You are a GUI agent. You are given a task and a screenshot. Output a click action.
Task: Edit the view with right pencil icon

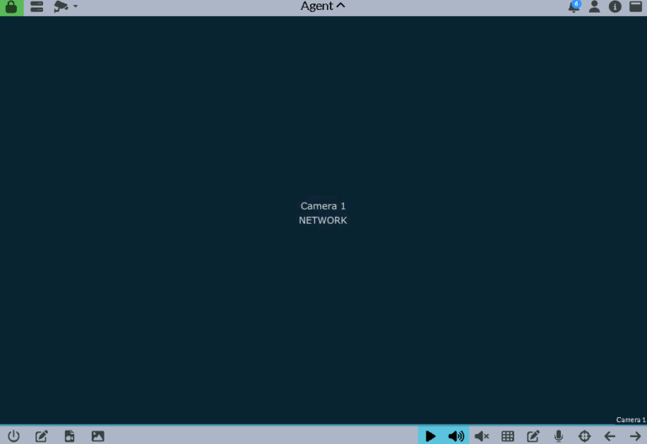pos(533,436)
